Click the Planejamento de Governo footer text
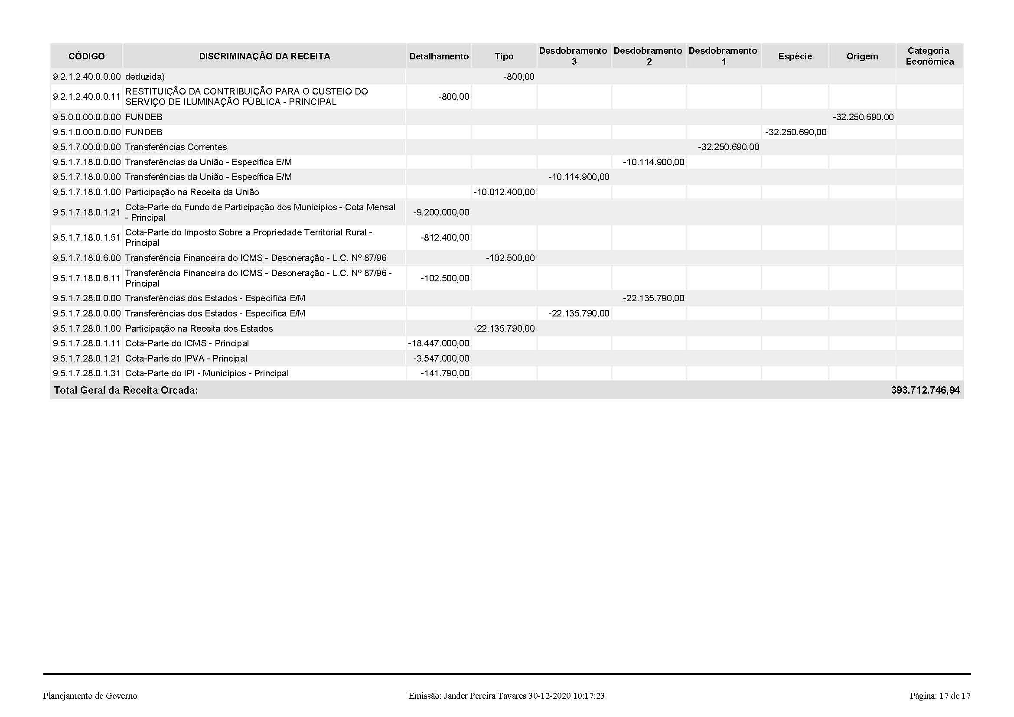 point(90,696)
